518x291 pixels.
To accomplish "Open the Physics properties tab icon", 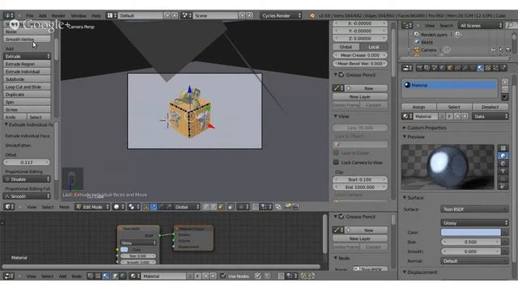I will coord(503,68).
